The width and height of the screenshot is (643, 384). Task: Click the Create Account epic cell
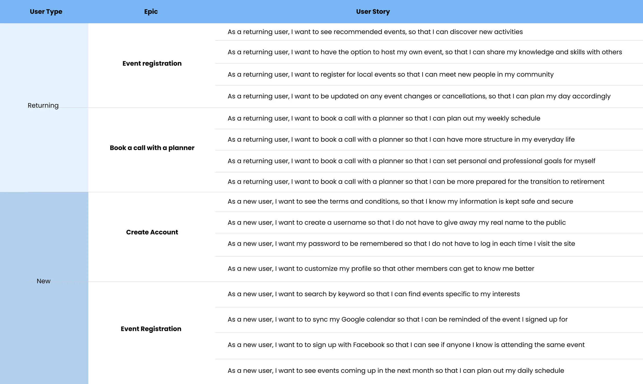pos(152,232)
